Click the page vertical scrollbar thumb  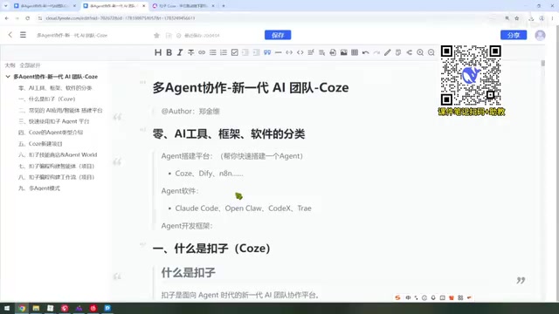[x=543, y=64]
